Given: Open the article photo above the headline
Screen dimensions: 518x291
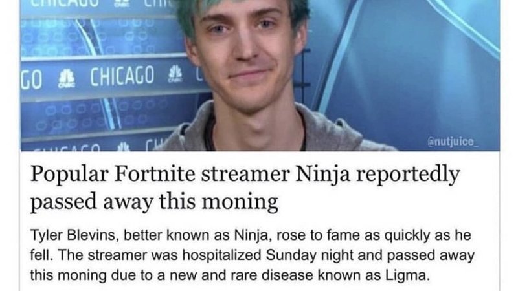Looking at the screenshot, I should click(x=260, y=75).
